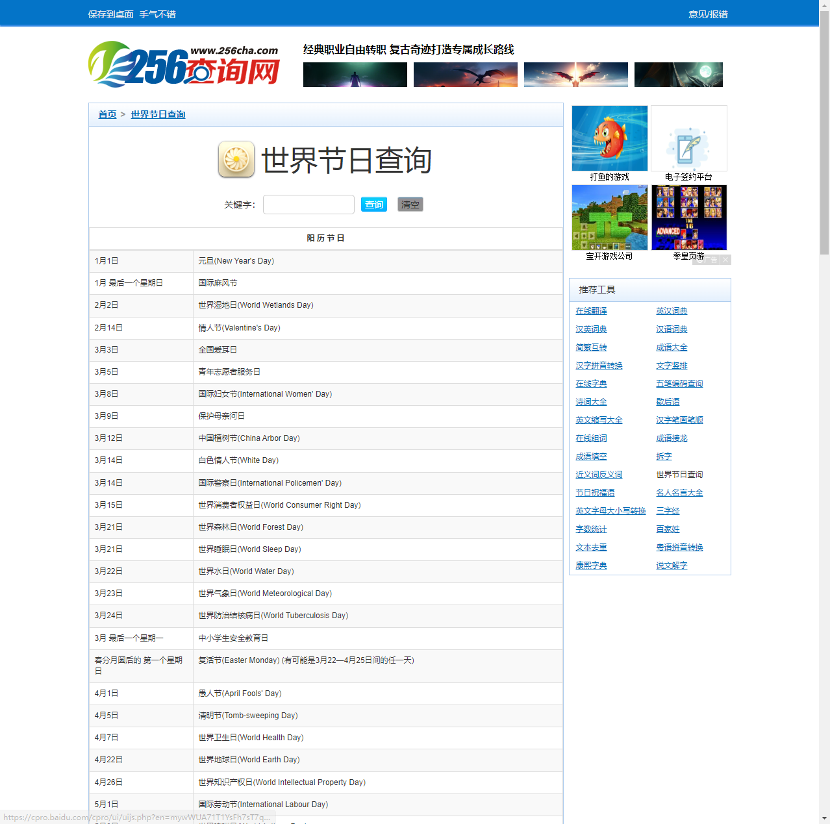Open the 在线翻译 tool link

pyautogui.click(x=591, y=311)
